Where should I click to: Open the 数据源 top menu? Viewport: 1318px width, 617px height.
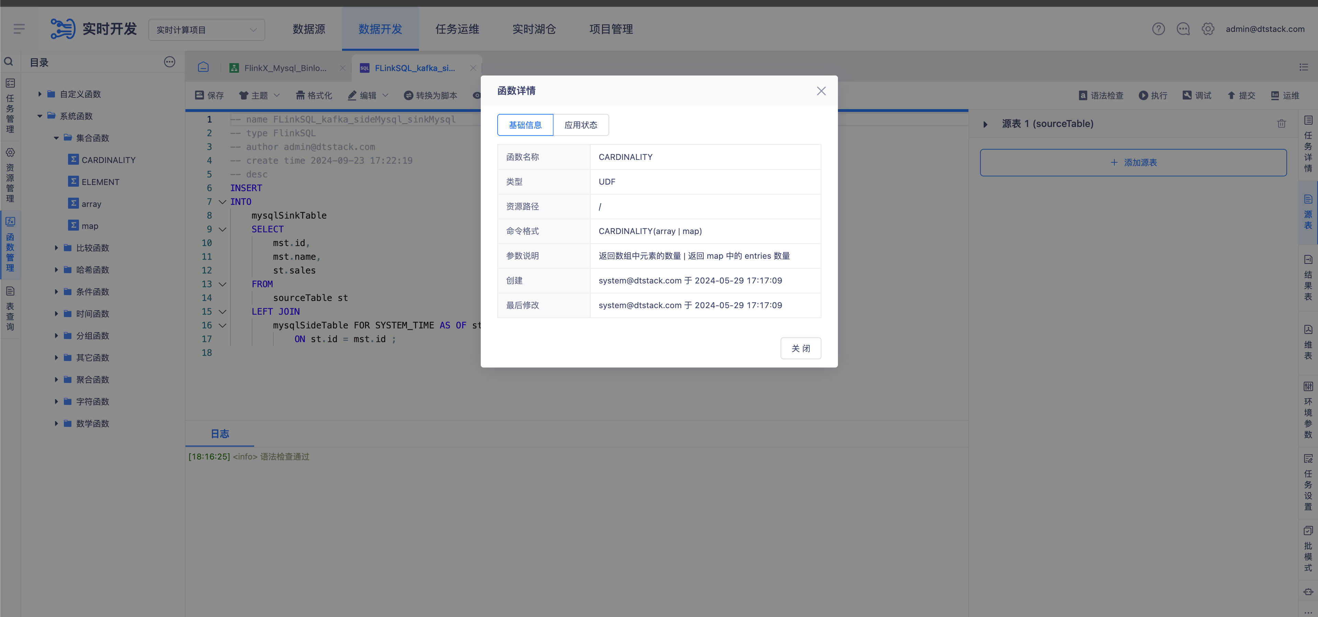(308, 29)
